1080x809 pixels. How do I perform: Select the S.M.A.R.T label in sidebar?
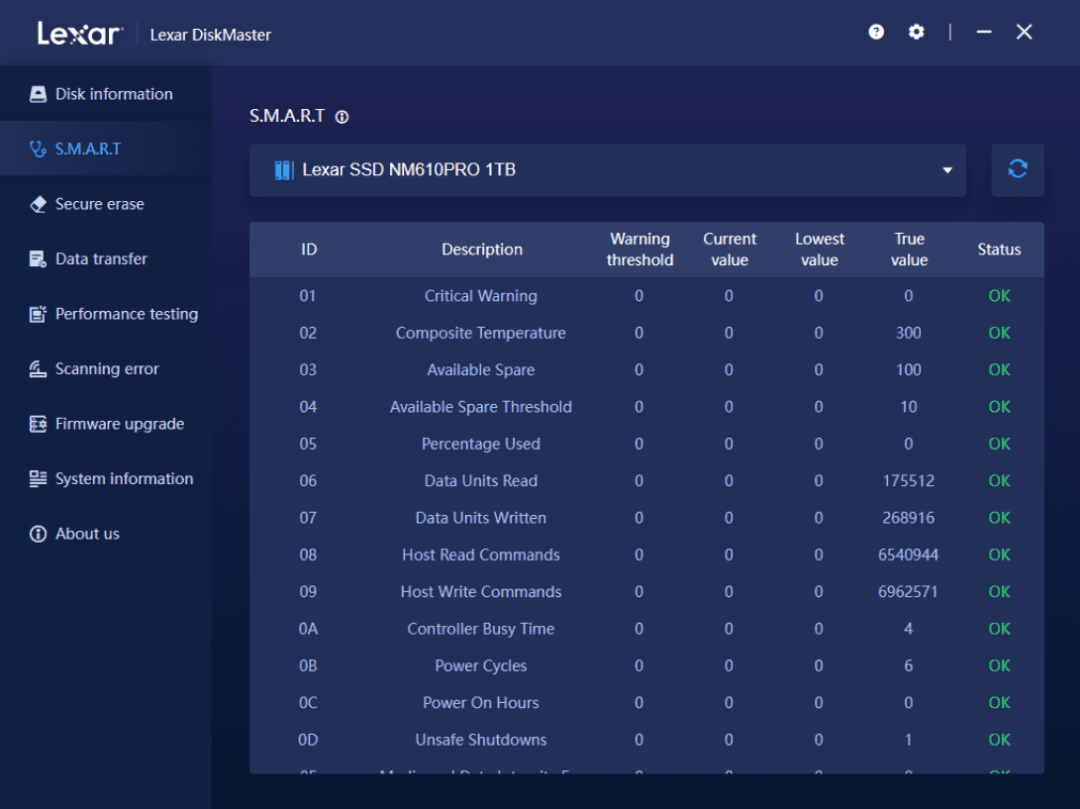(x=88, y=149)
